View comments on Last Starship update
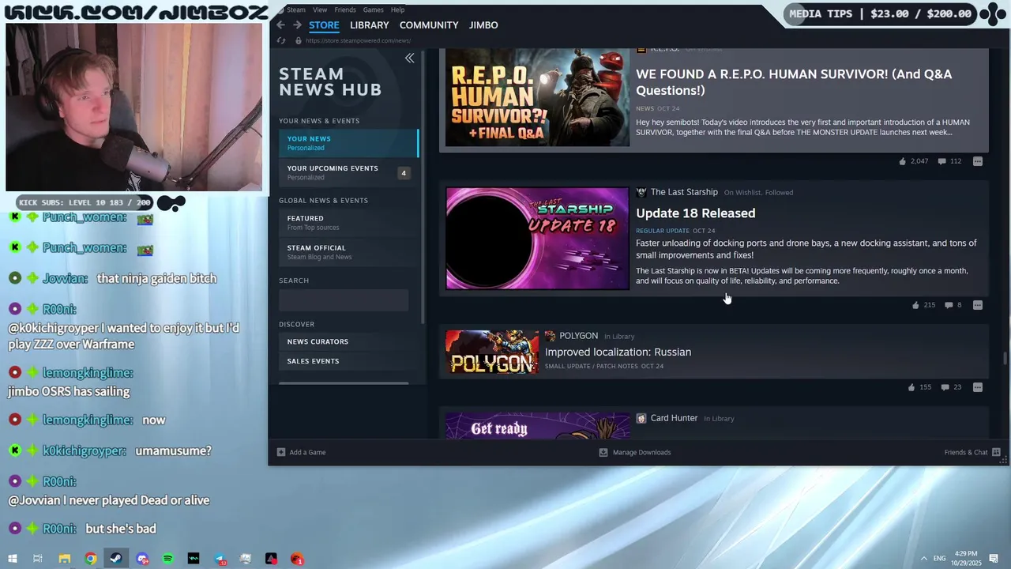 coord(949,305)
